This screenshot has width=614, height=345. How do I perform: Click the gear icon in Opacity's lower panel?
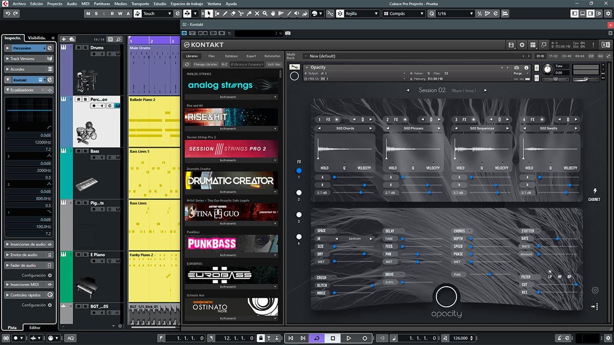(x=595, y=290)
